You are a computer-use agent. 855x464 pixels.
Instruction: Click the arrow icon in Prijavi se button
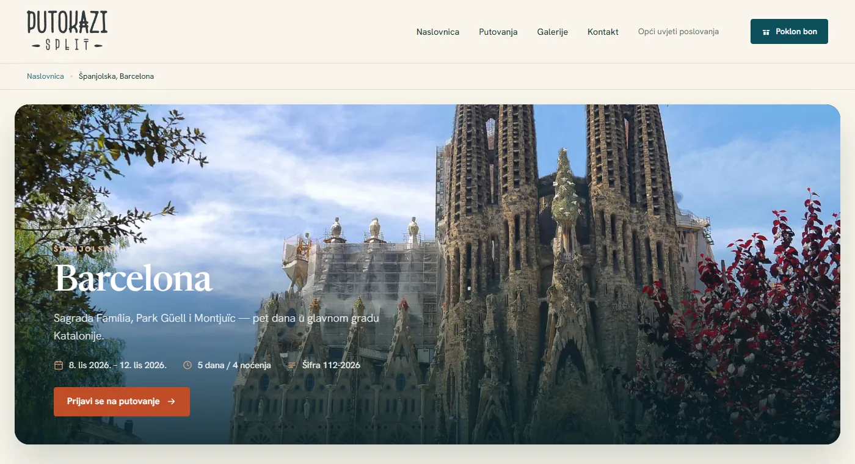pyautogui.click(x=172, y=402)
